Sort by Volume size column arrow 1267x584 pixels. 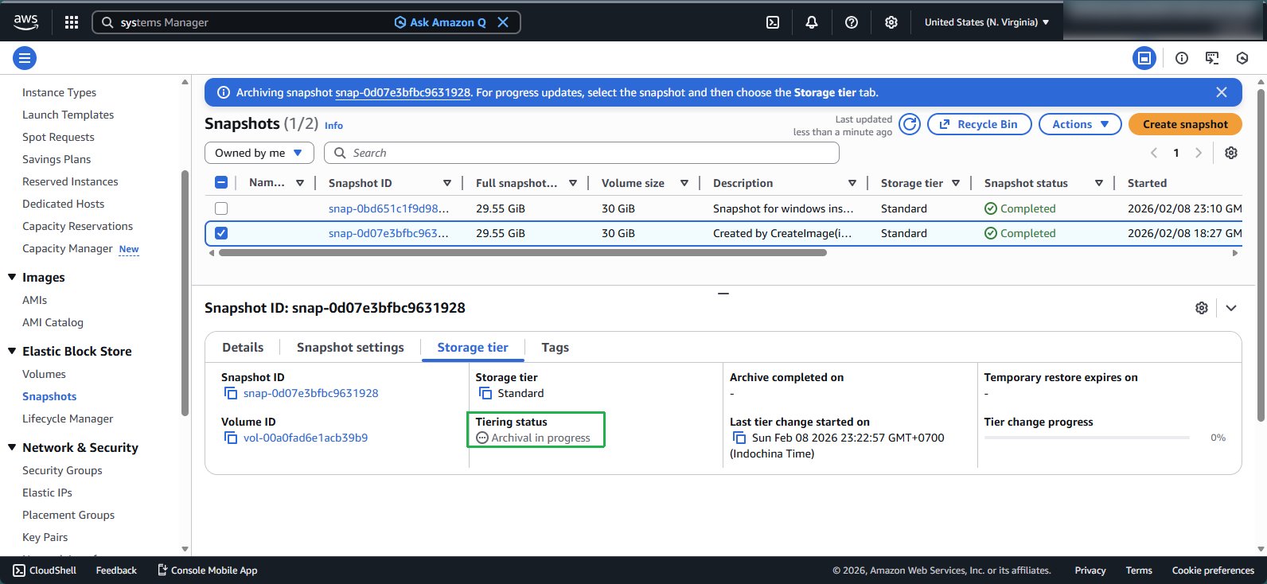(x=684, y=183)
